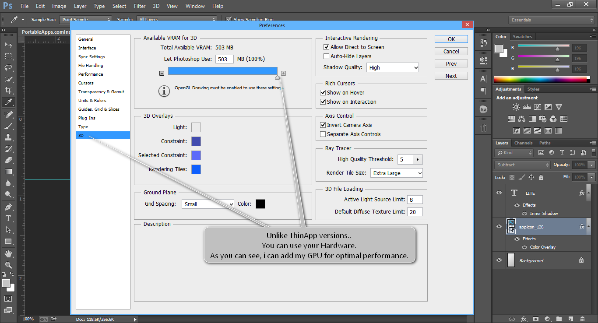598x323 pixels.
Task: Click the Prev button
Action: tap(451, 63)
